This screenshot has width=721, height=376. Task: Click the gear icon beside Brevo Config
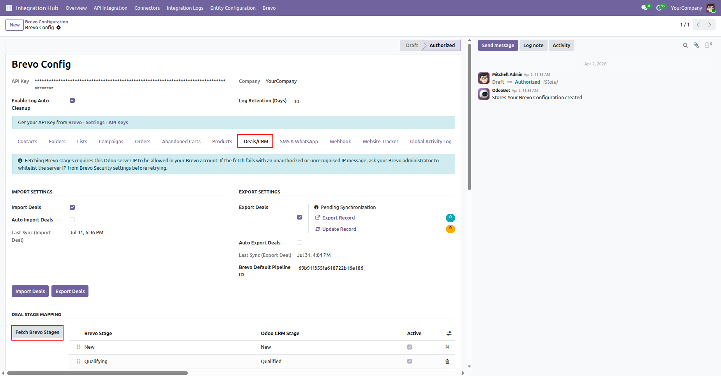click(58, 28)
